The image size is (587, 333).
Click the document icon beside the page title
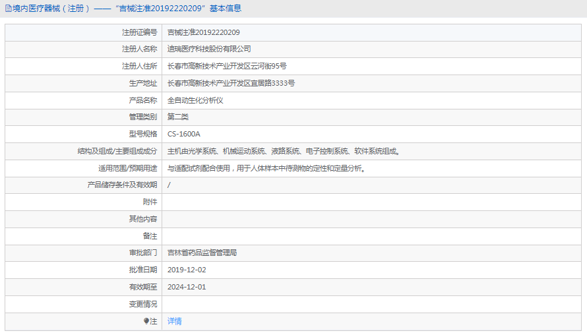(9, 9)
